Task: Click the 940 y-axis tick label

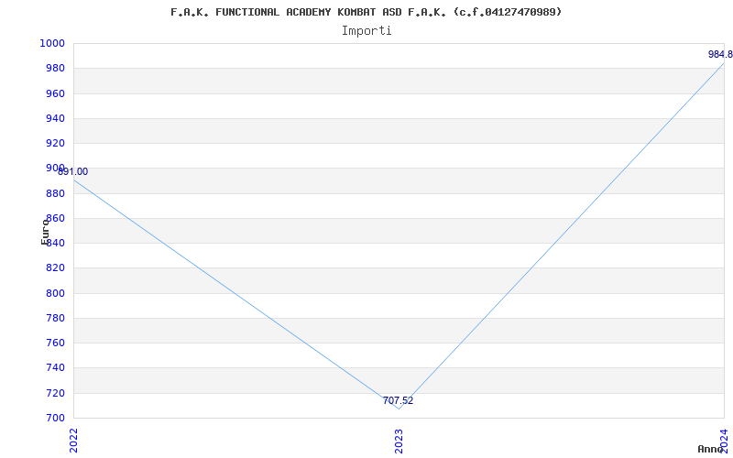Action: [55, 118]
